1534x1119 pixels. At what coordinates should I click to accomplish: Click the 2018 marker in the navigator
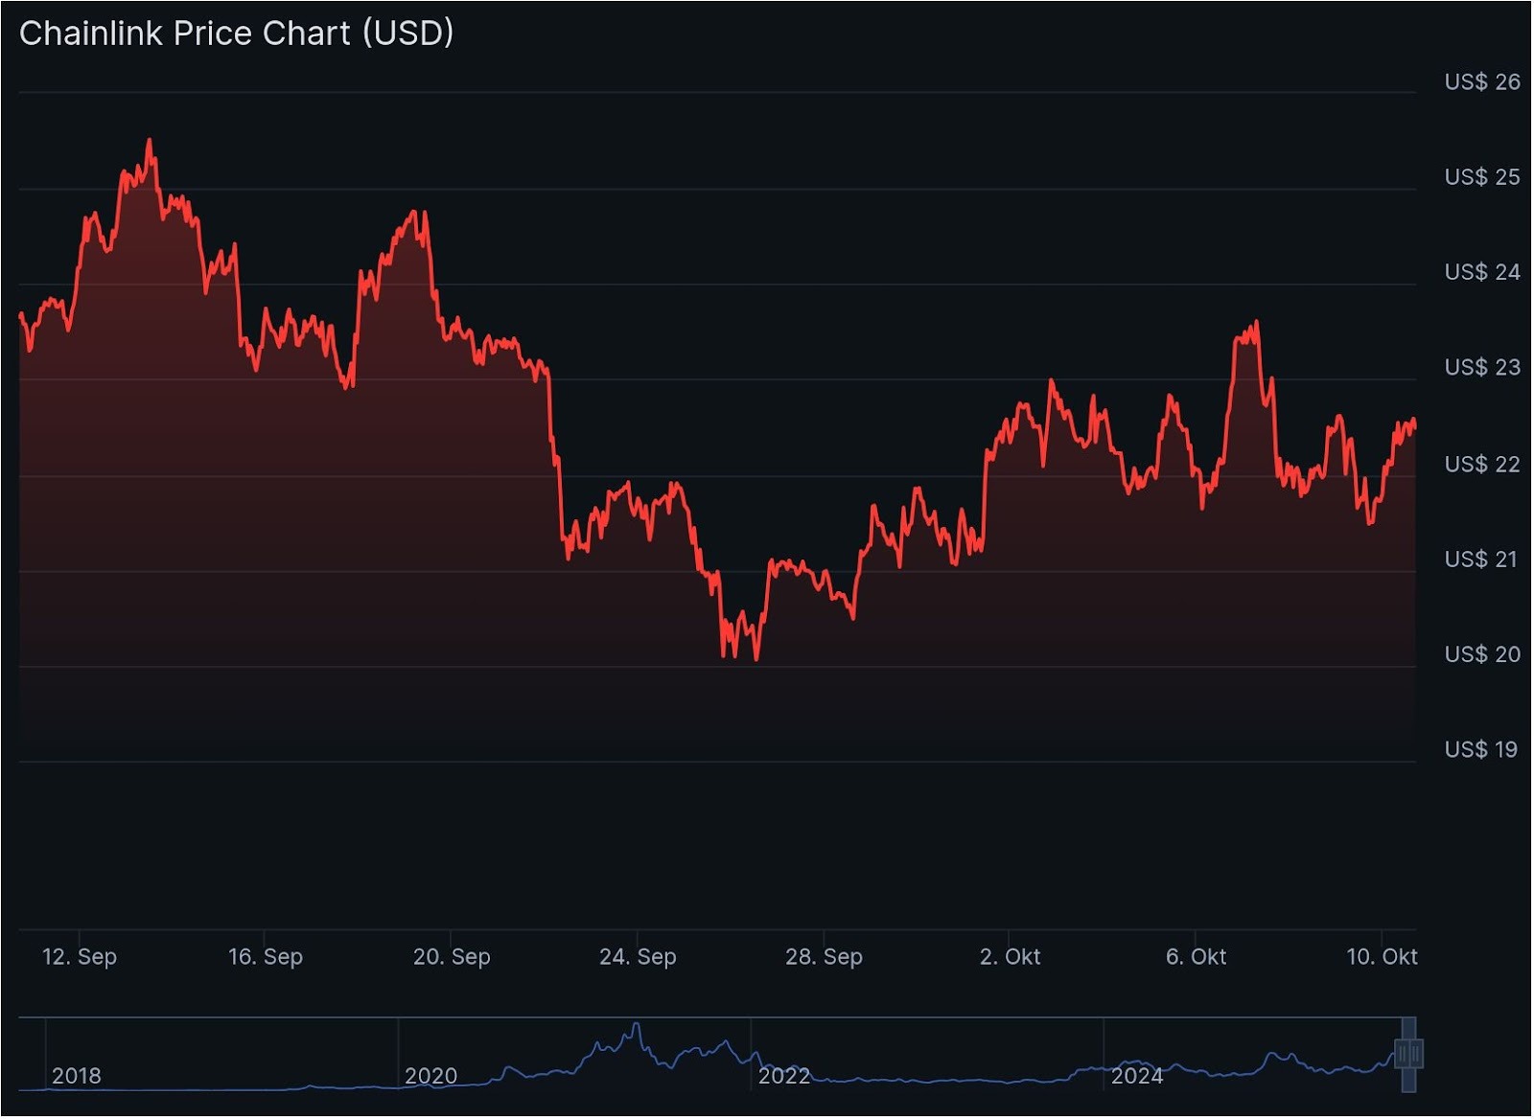[76, 1077]
